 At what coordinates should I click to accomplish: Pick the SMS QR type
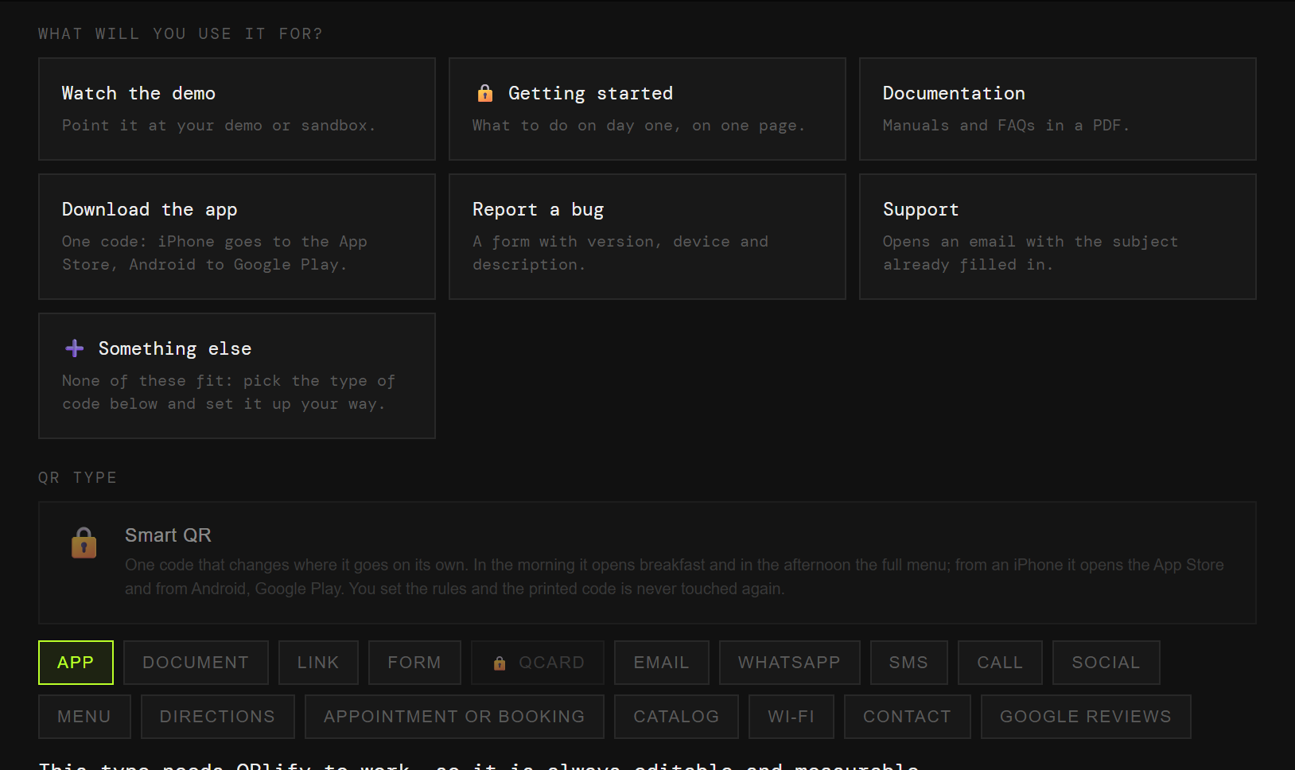pyautogui.click(x=909, y=663)
